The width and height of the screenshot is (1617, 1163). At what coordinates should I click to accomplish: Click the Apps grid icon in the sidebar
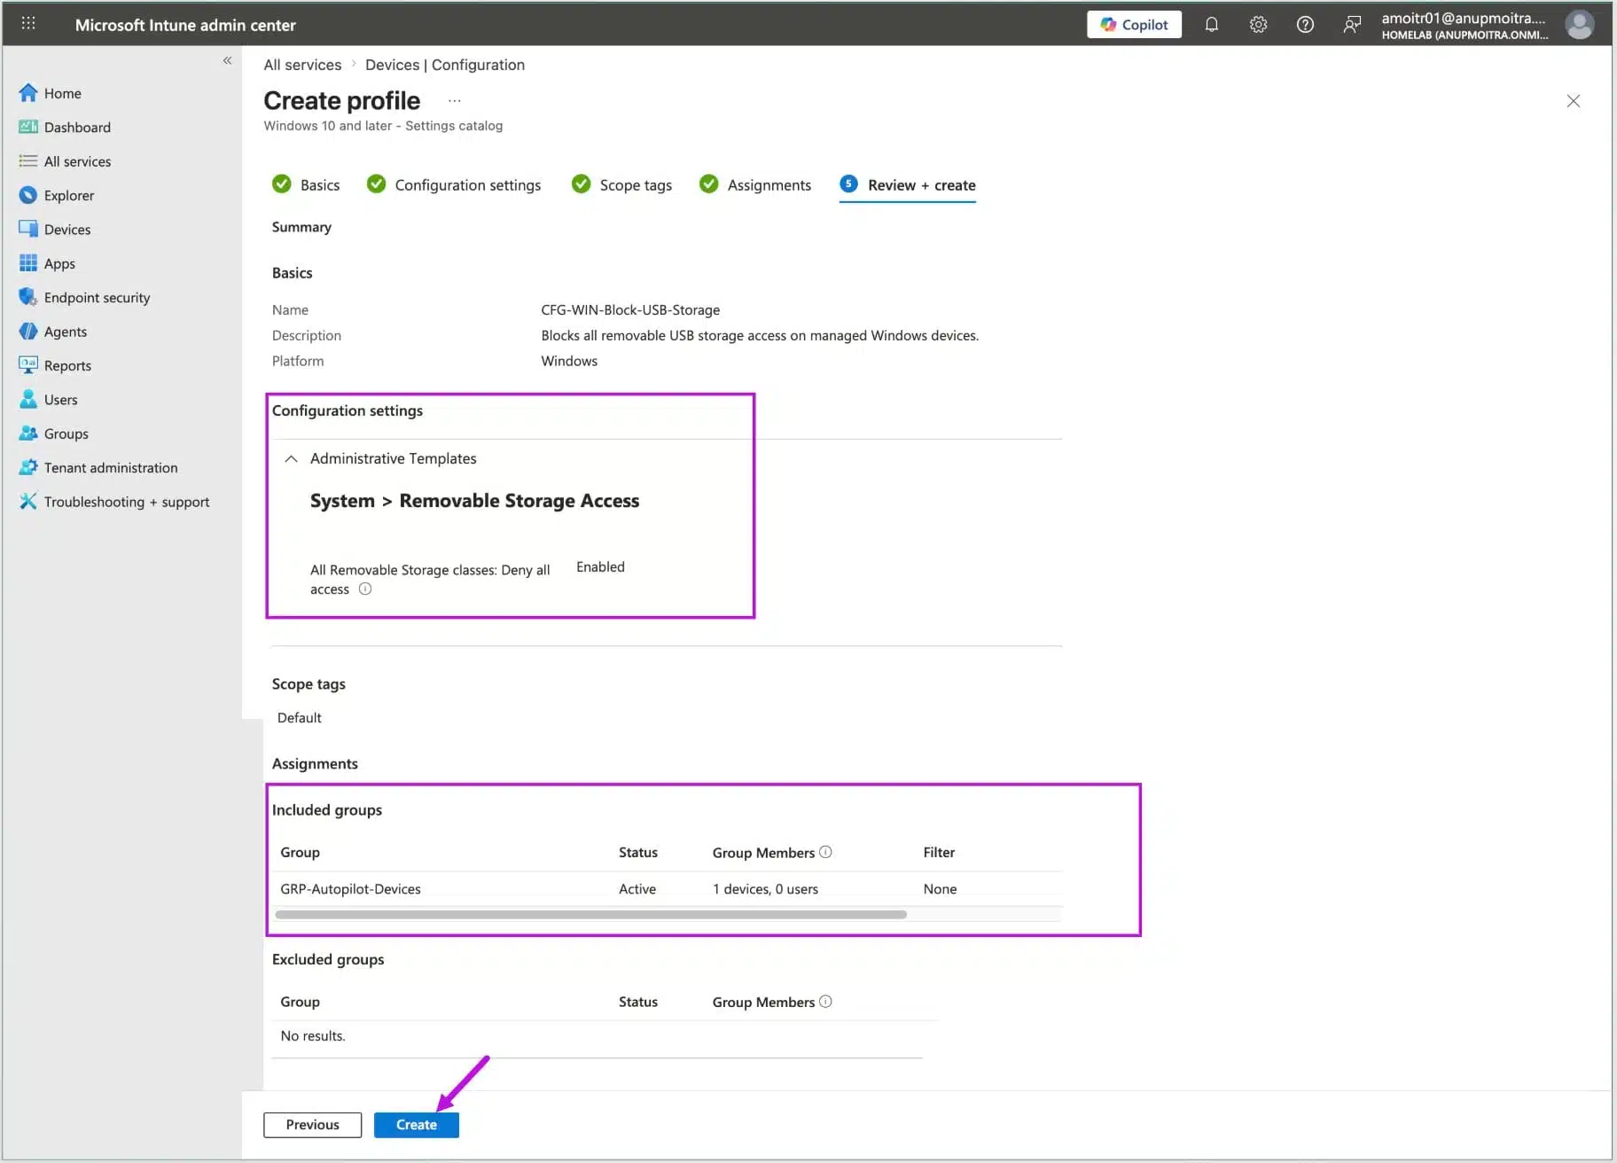coord(28,263)
